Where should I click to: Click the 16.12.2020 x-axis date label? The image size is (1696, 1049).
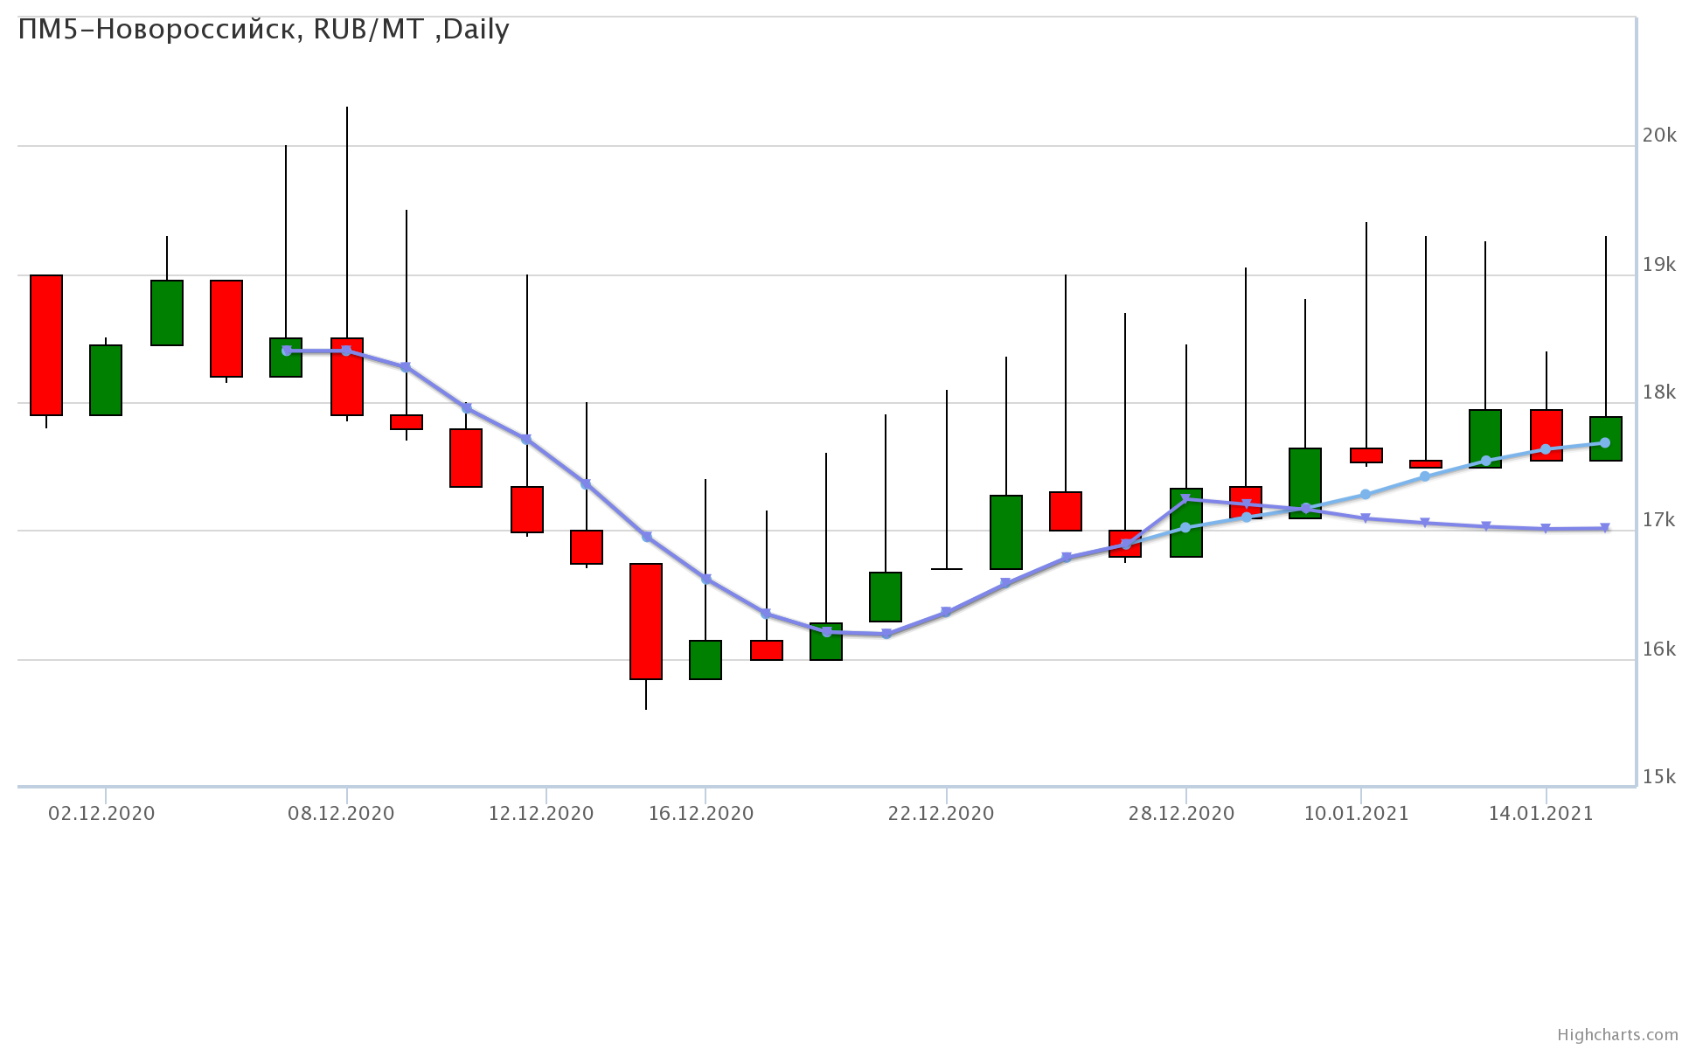pyautogui.click(x=700, y=814)
